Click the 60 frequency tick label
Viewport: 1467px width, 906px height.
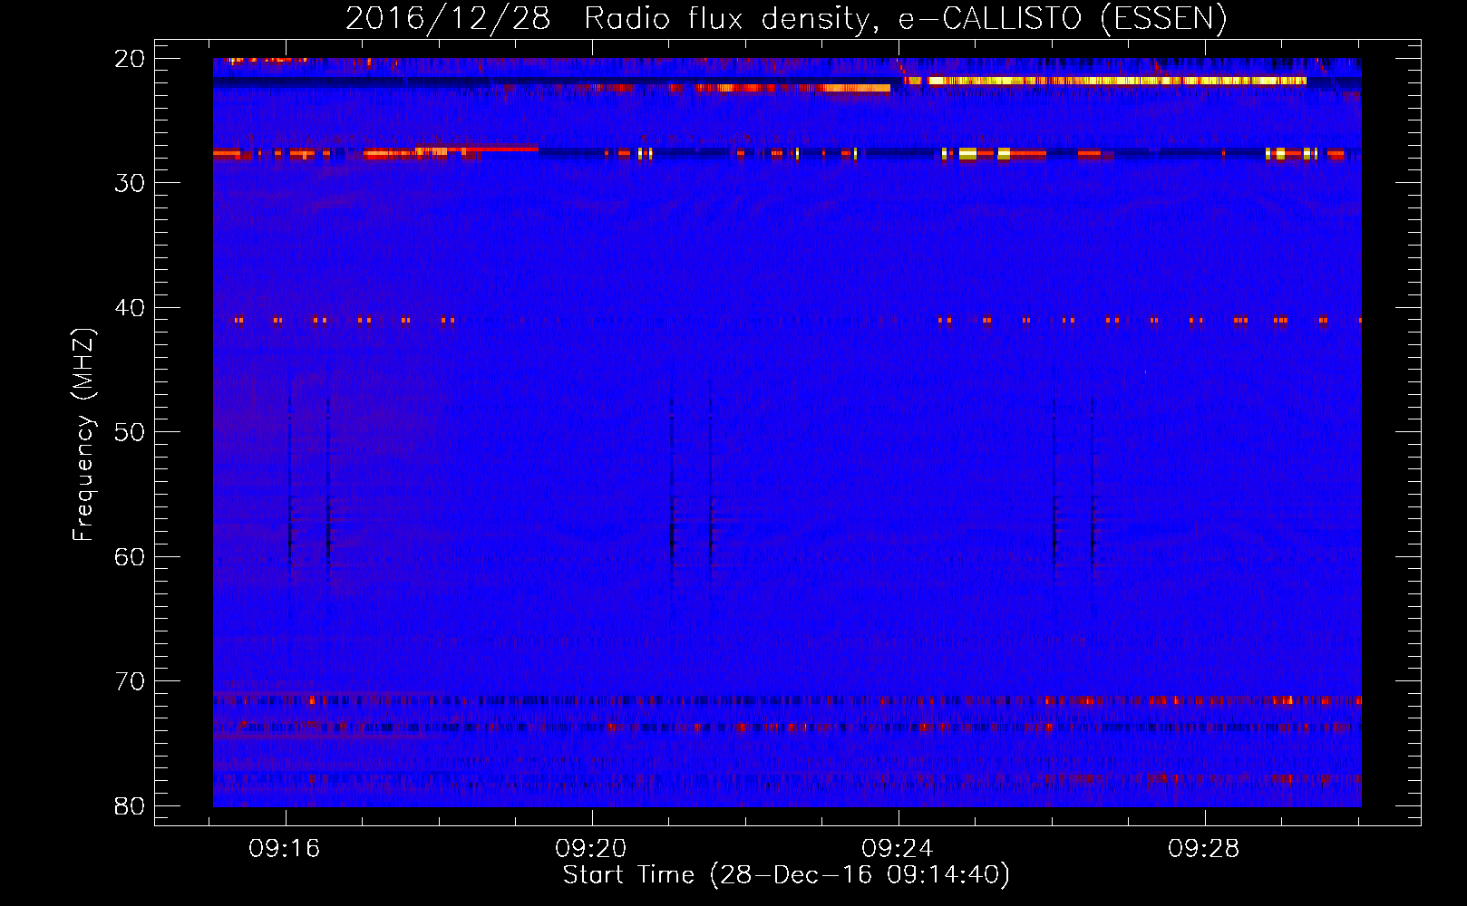pos(130,556)
